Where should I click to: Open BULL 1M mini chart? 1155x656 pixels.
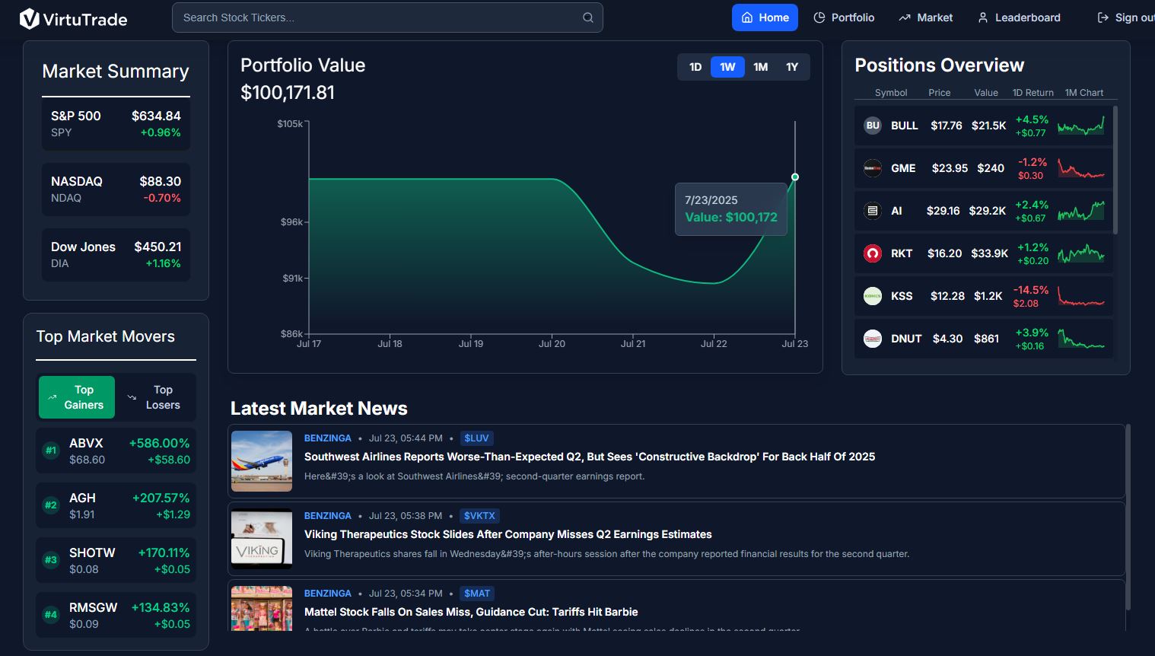click(x=1081, y=126)
